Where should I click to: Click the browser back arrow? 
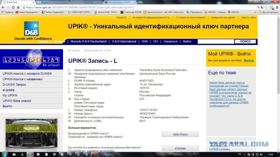pyautogui.click(x=3, y=7)
